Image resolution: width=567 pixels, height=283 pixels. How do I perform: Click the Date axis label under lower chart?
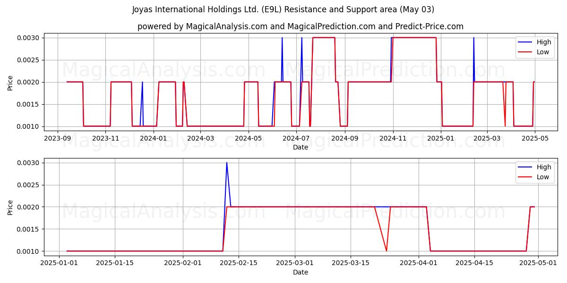(301, 272)
